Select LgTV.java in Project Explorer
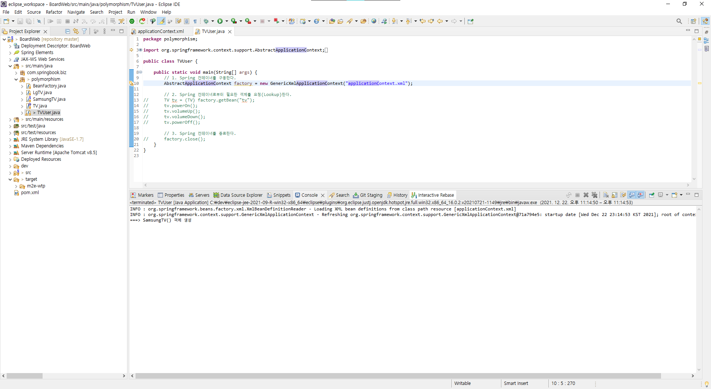The width and height of the screenshot is (711, 389). (42, 93)
